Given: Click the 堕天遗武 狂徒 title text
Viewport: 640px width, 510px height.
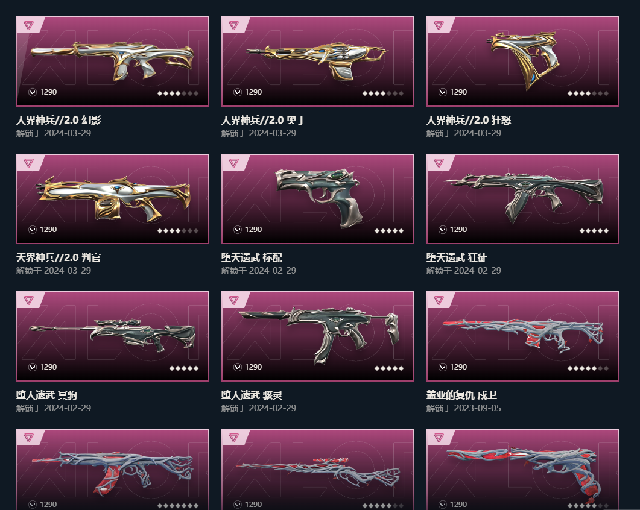Looking at the screenshot, I should point(457,257).
